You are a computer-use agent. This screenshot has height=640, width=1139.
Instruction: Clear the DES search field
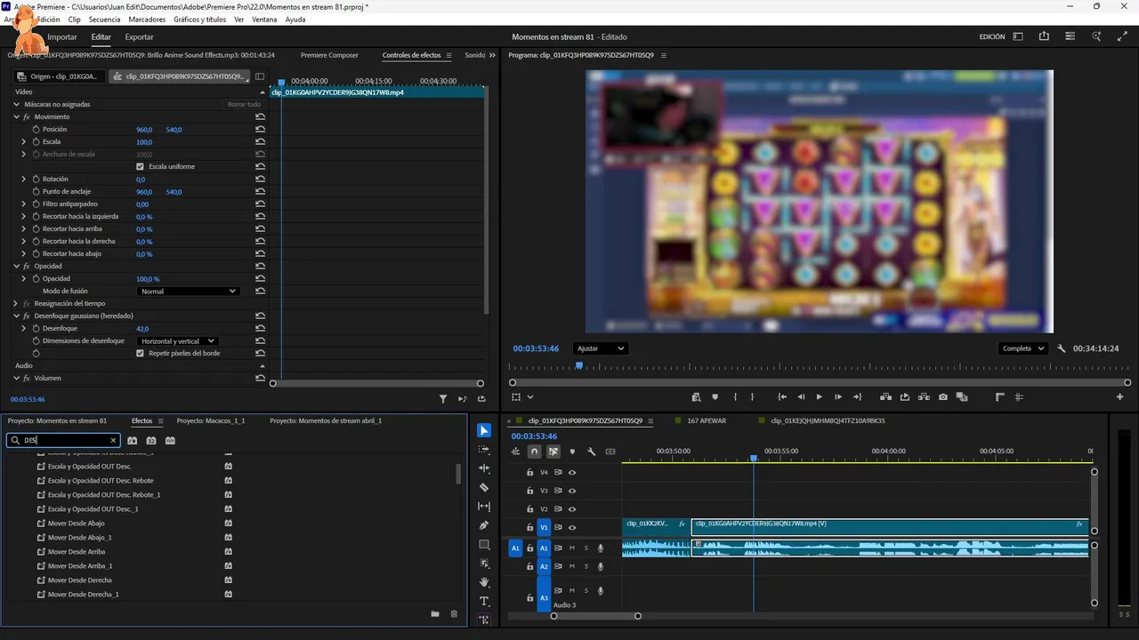(x=113, y=440)
